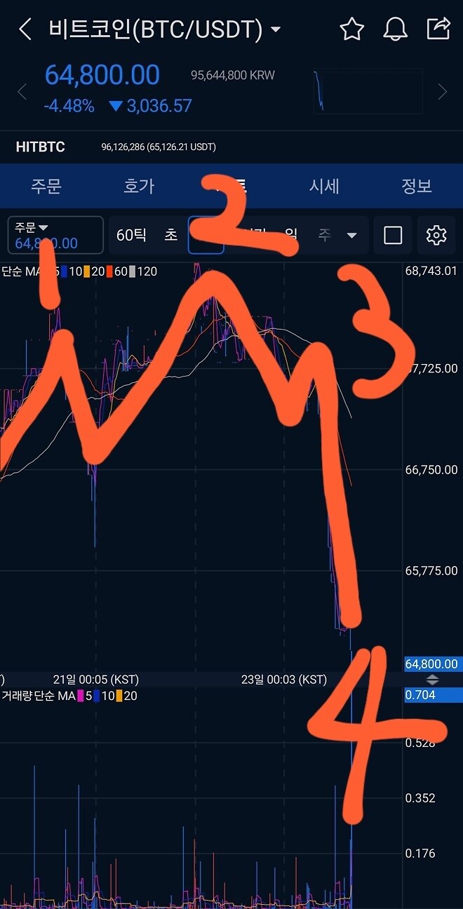
Task: Open the 정보 tab
Action: (x=417, y=186)
